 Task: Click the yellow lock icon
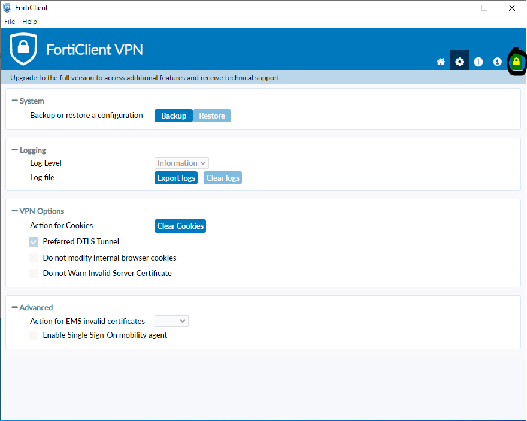point(516,62)
